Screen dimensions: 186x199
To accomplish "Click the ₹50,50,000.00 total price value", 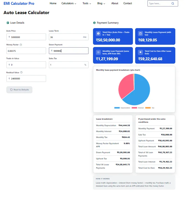I will tap(108, 40).
